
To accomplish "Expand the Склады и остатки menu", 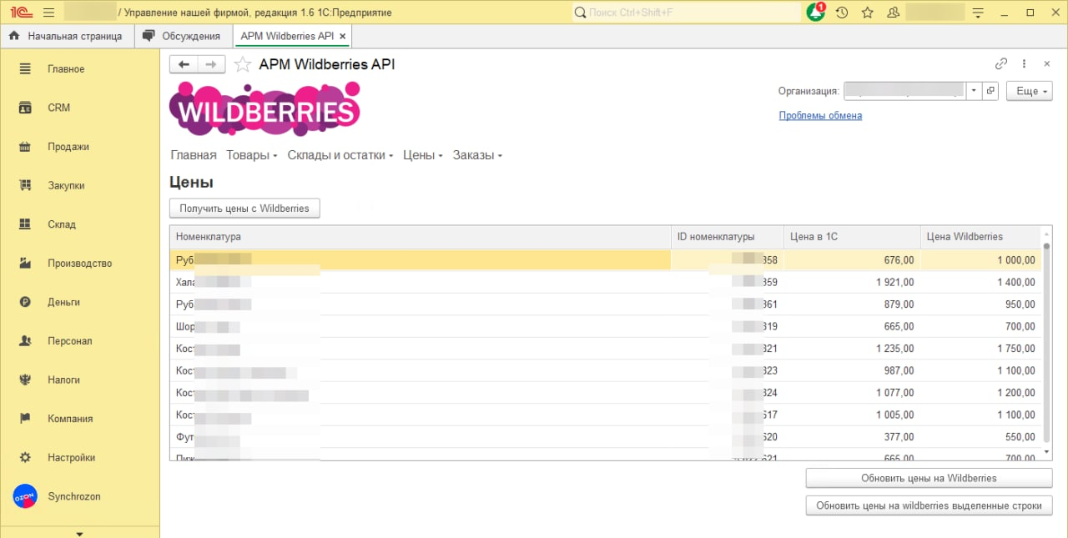I will pyautogui.click(x=340, y=155).
